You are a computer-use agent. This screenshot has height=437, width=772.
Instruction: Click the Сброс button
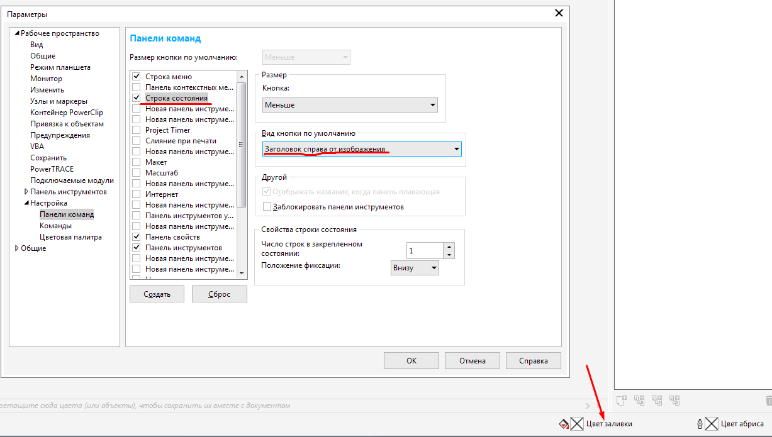(x=219, y=294)
